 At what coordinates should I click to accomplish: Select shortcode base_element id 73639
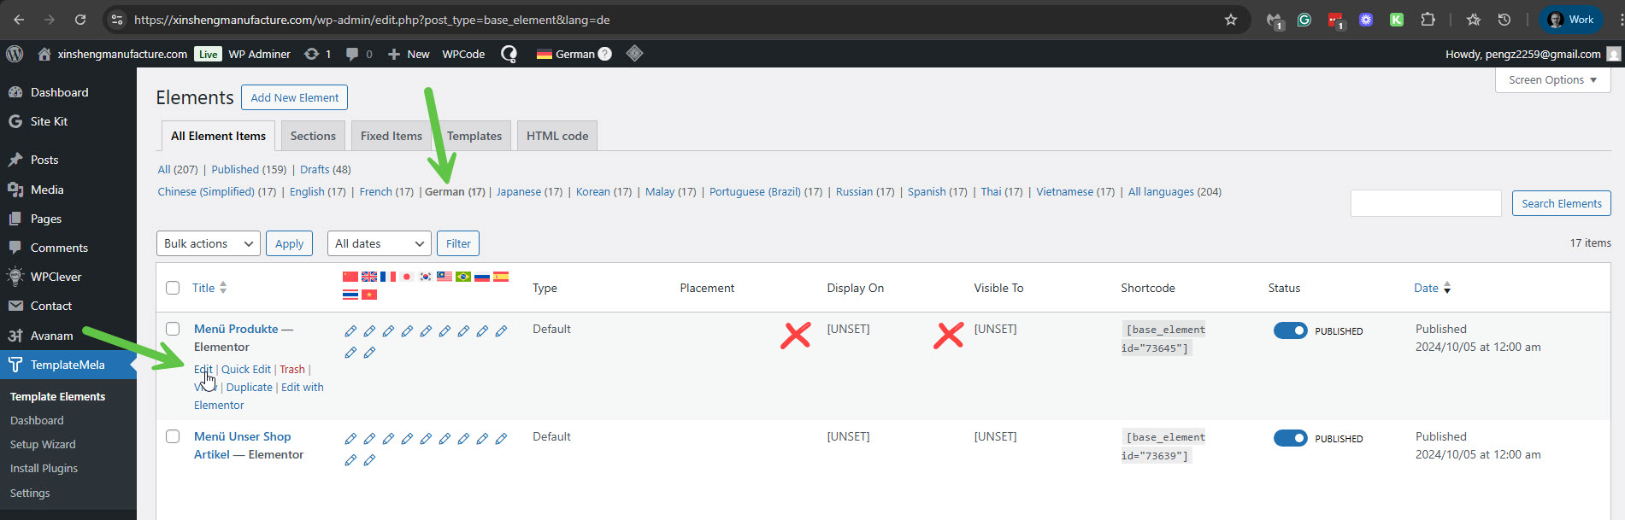pyautogui.click(x=1163, y=446)
